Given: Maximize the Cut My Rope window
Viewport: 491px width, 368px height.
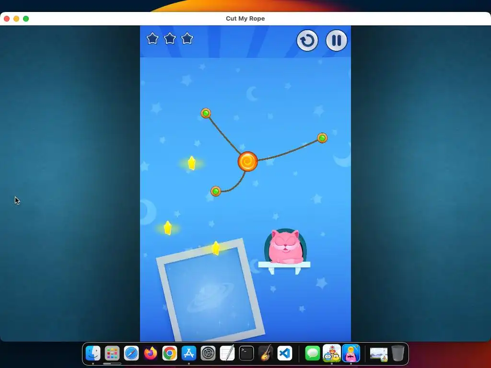Looking at the screenshot, I should (x=26, y=19).
